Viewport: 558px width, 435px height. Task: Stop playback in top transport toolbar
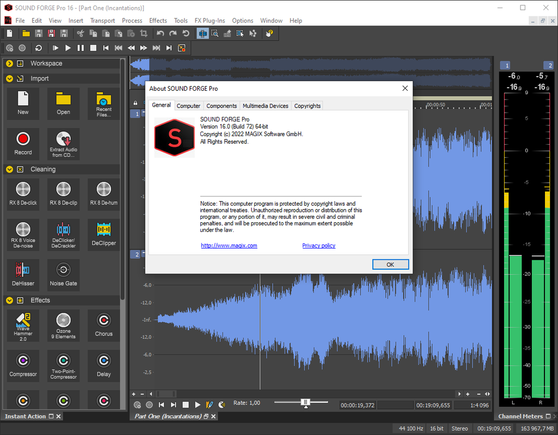click(93, 48)
